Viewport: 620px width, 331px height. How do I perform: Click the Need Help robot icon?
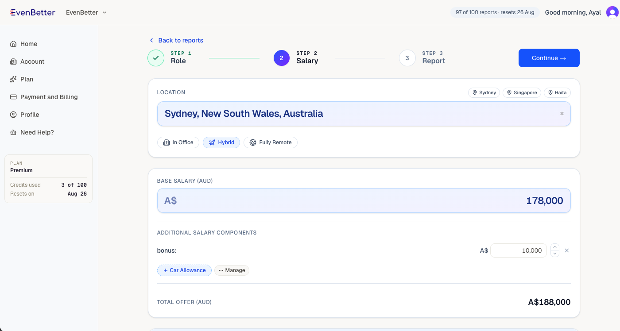click(x=13, y=132)
